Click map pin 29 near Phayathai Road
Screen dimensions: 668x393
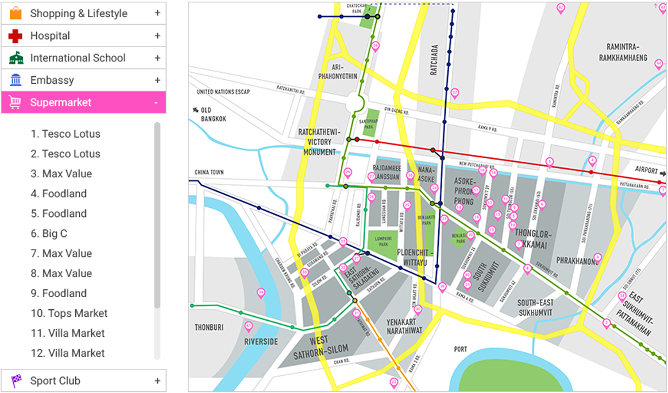tap(347, 172)
